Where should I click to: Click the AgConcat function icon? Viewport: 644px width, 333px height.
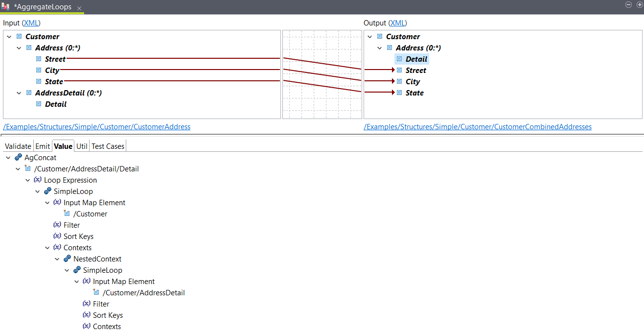18,158
